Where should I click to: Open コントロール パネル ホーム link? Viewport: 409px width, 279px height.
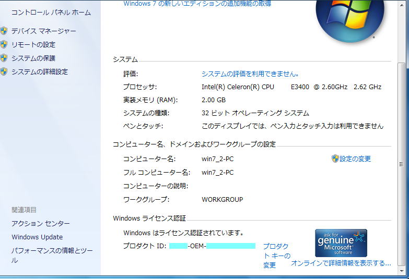tap(51, 13)
